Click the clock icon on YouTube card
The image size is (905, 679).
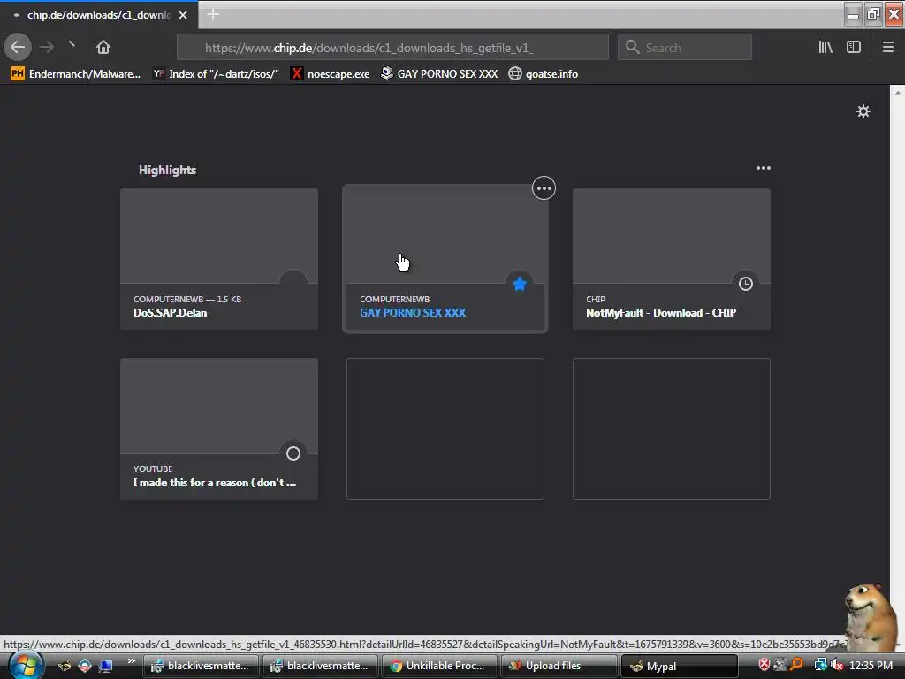point(293,454)
